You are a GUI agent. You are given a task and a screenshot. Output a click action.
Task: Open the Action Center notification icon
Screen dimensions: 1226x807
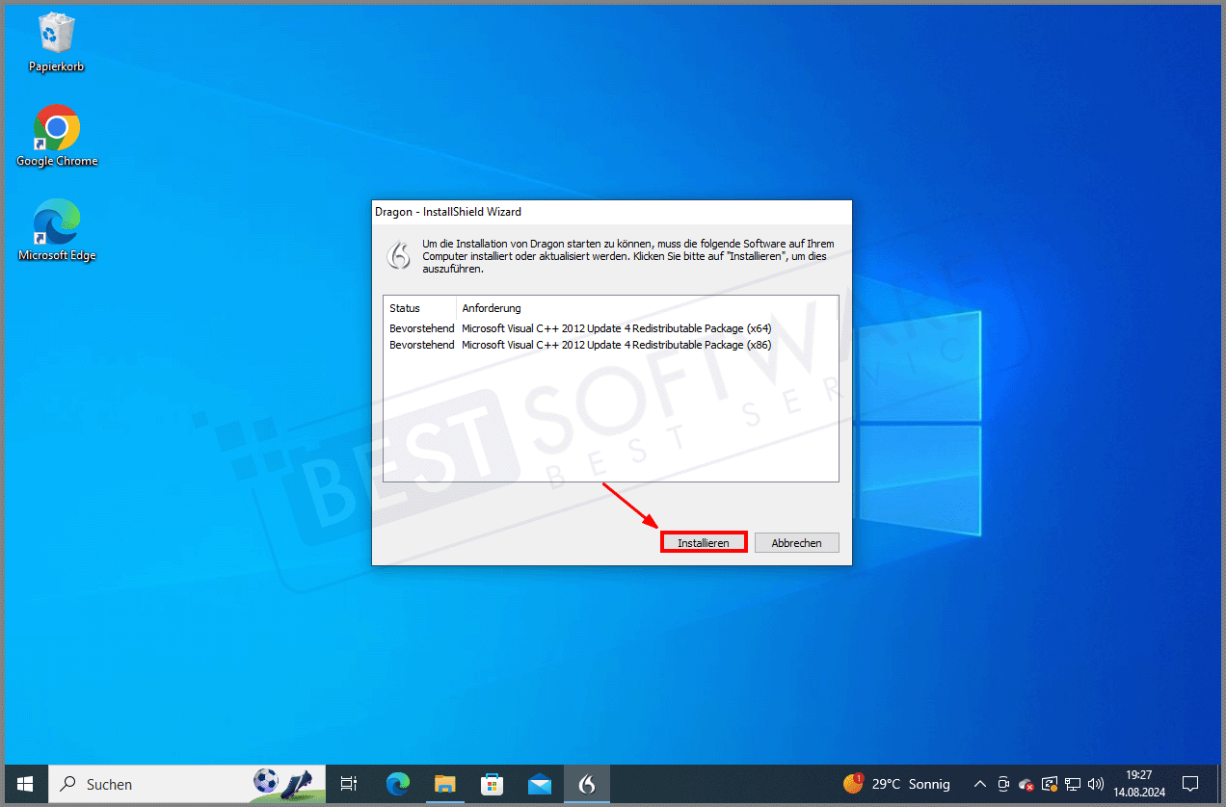[x=1191, y=784]
